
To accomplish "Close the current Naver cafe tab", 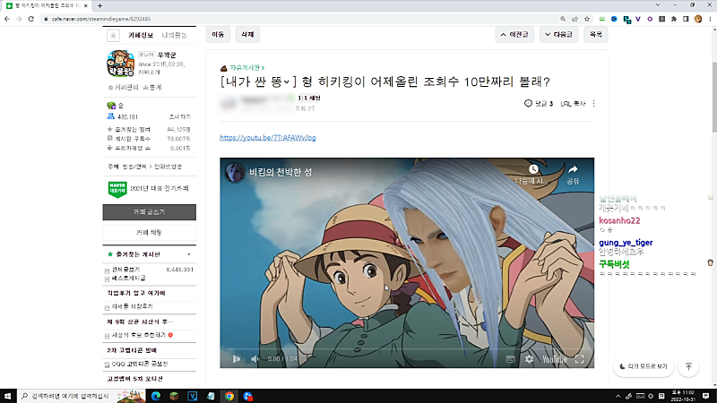I will pyautogui.click(x=85, y=6).
